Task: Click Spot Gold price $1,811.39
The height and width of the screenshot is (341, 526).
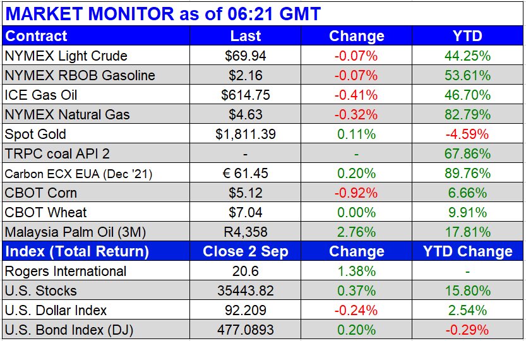Action: tap(246, 134)
